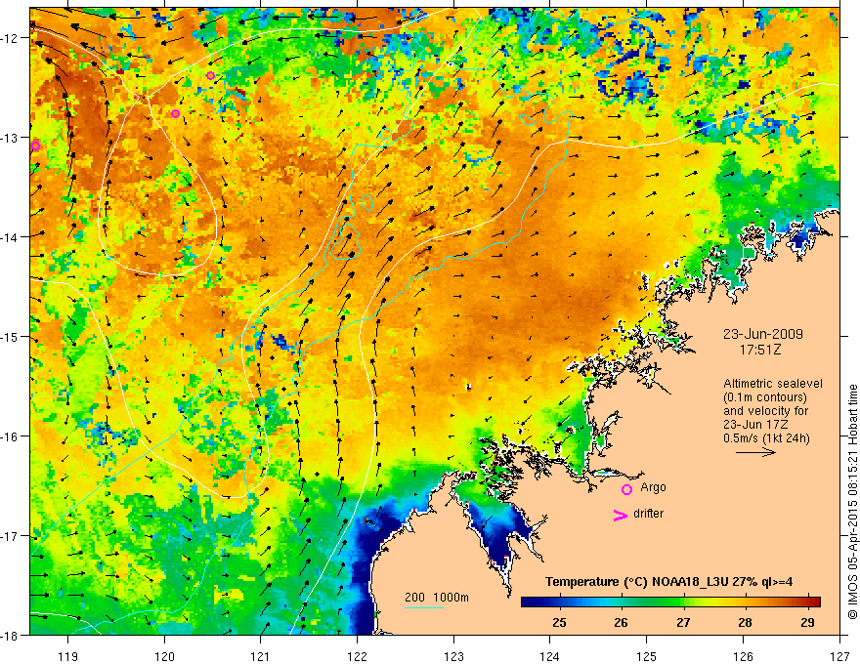The width and height of the screenshot is (860, 664).
Task: Click the Argo float marker at left edge
Action: [x=35, y=145]
